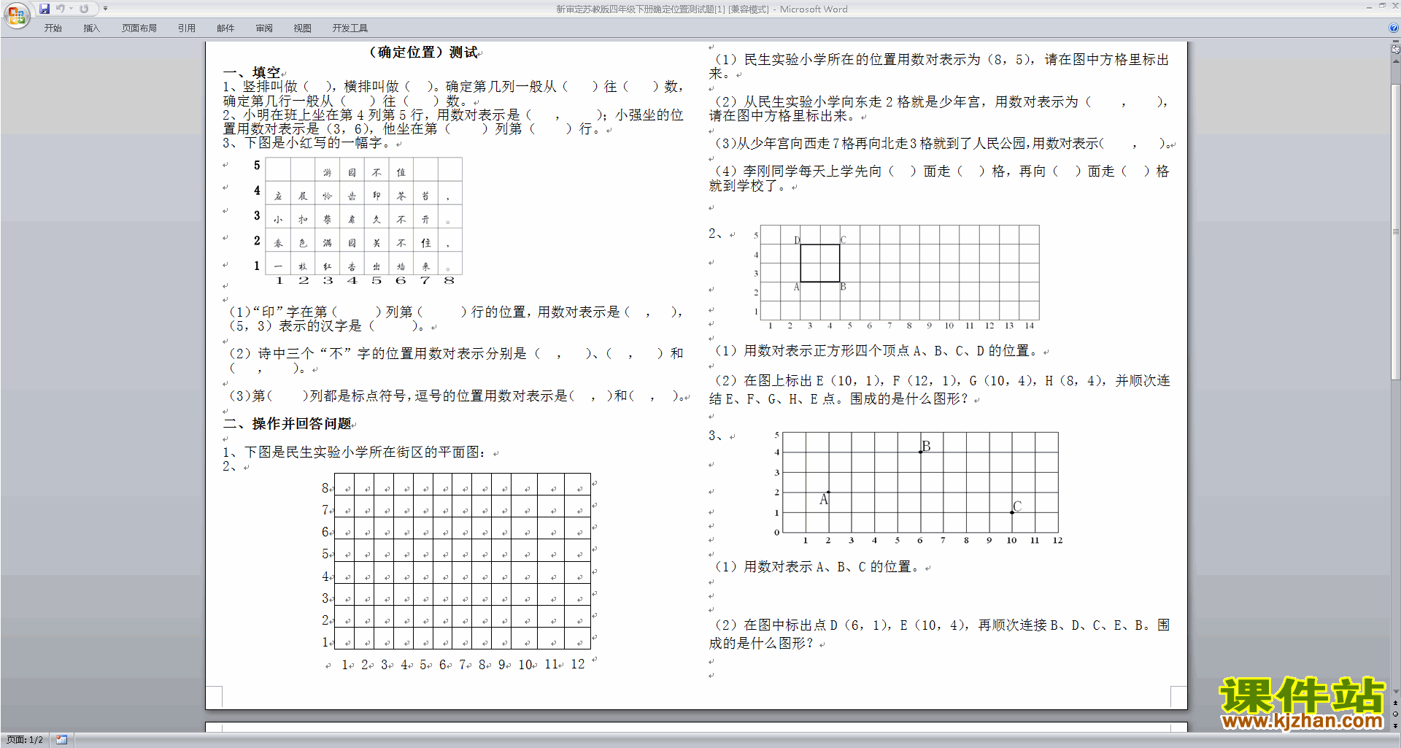This screenshot has width=1401, height=748.
Task: Jump to previous page browse arrow
Action: tap(1396, 703)
